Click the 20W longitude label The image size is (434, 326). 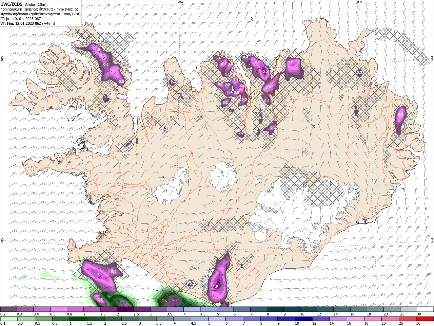(x=180, y=2)
